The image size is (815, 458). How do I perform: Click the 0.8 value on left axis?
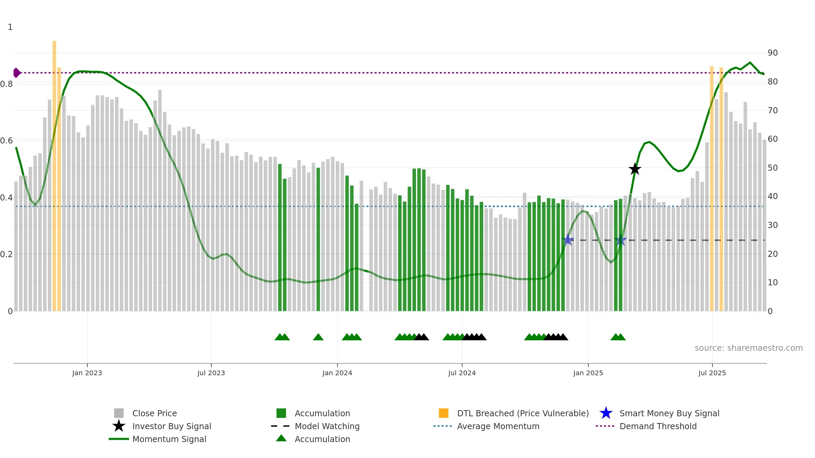click(6, 84)
